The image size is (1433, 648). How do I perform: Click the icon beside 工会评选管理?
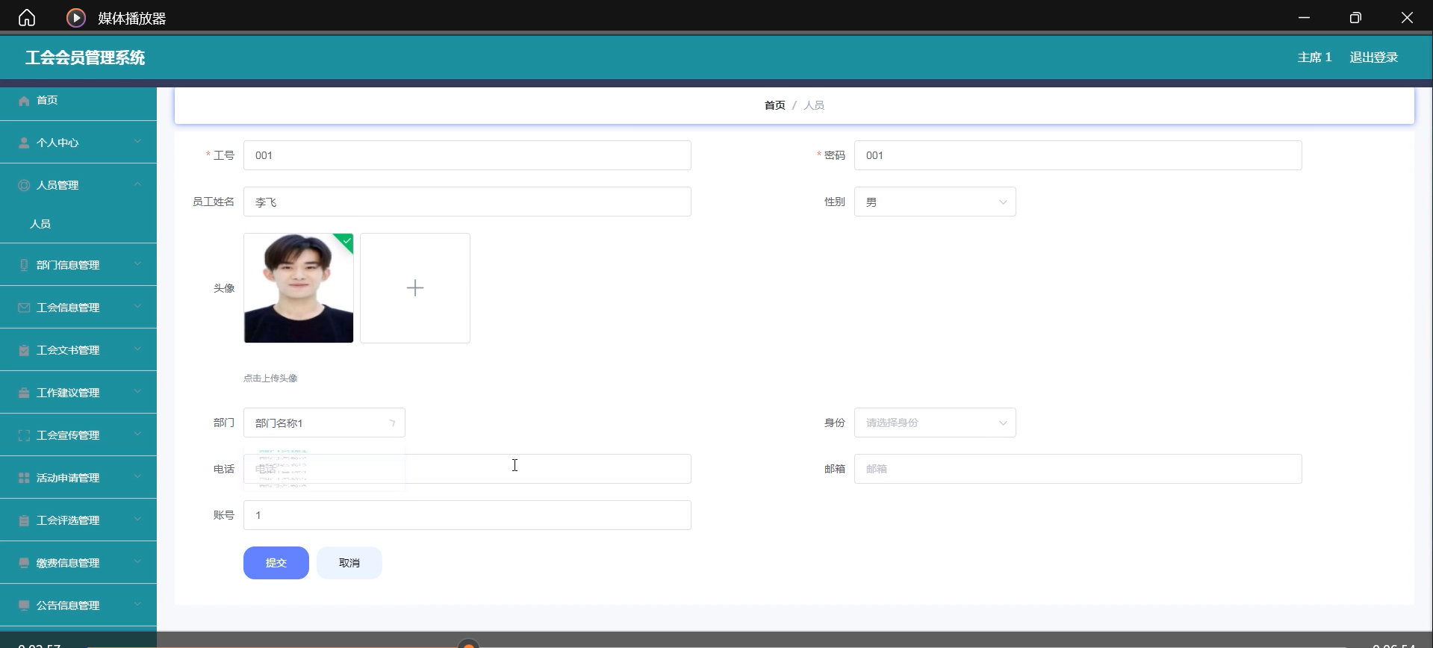pyautogui.click(x=24, y=520)
